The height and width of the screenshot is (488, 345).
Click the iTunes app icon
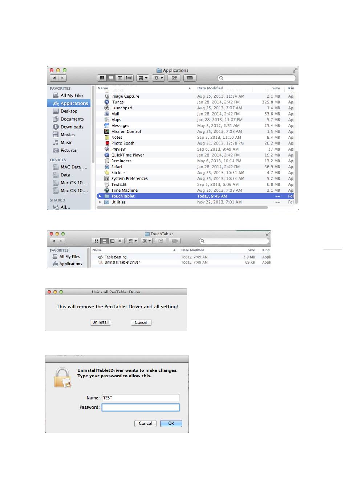pyautogui.click(x=107, y=102)
